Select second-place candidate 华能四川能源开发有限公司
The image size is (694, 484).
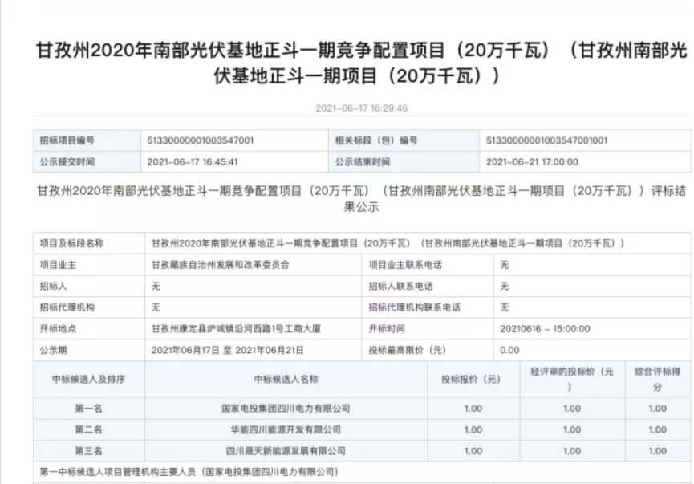286,430
